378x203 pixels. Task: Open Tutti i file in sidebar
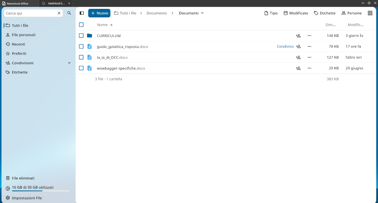(x=38, y=25)
